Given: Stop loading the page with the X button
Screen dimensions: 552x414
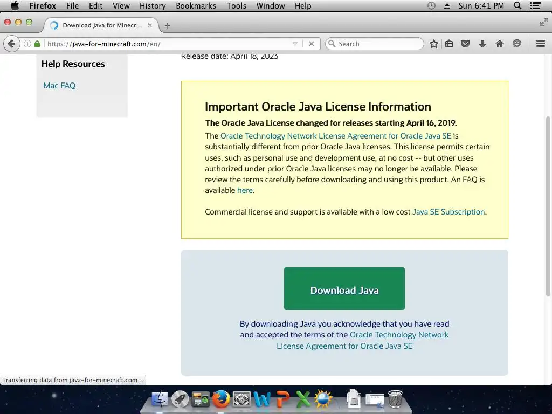Looking at the screenshot, I should point(311,44).
